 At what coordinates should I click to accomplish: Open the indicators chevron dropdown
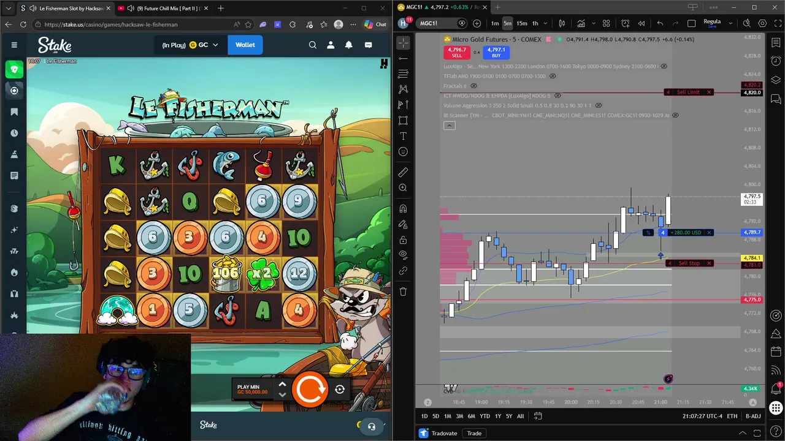click(x=594, y=23)
